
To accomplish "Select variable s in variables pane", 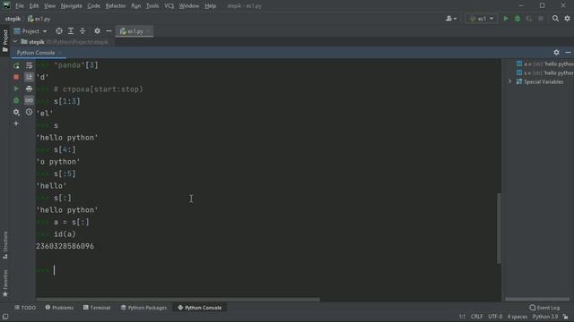I will (x=544, y=73).
